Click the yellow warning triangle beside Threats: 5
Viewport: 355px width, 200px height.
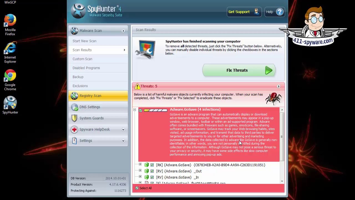[x=137, y=86]
